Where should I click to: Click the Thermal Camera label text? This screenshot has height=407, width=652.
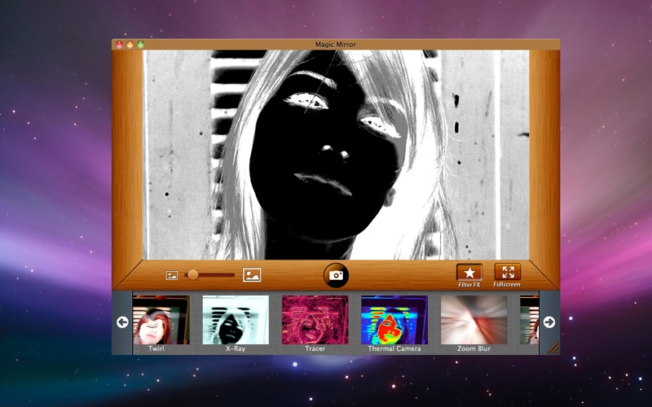(394, 349)
